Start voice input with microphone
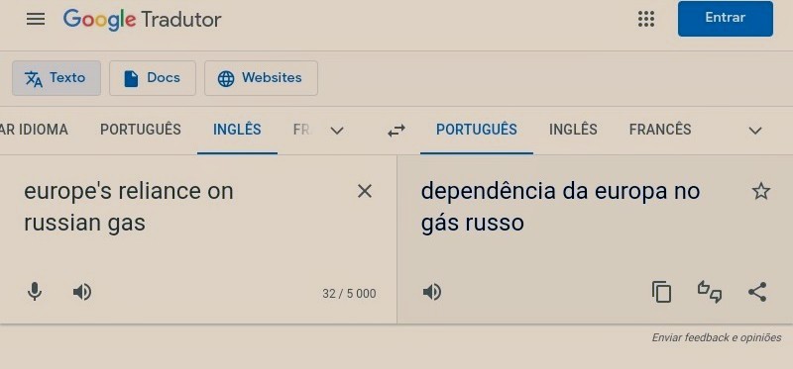This screenshot has height=369, width=793. [x=35, y=292]
